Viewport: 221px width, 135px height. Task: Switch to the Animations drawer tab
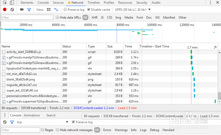[x=32, y=115]
